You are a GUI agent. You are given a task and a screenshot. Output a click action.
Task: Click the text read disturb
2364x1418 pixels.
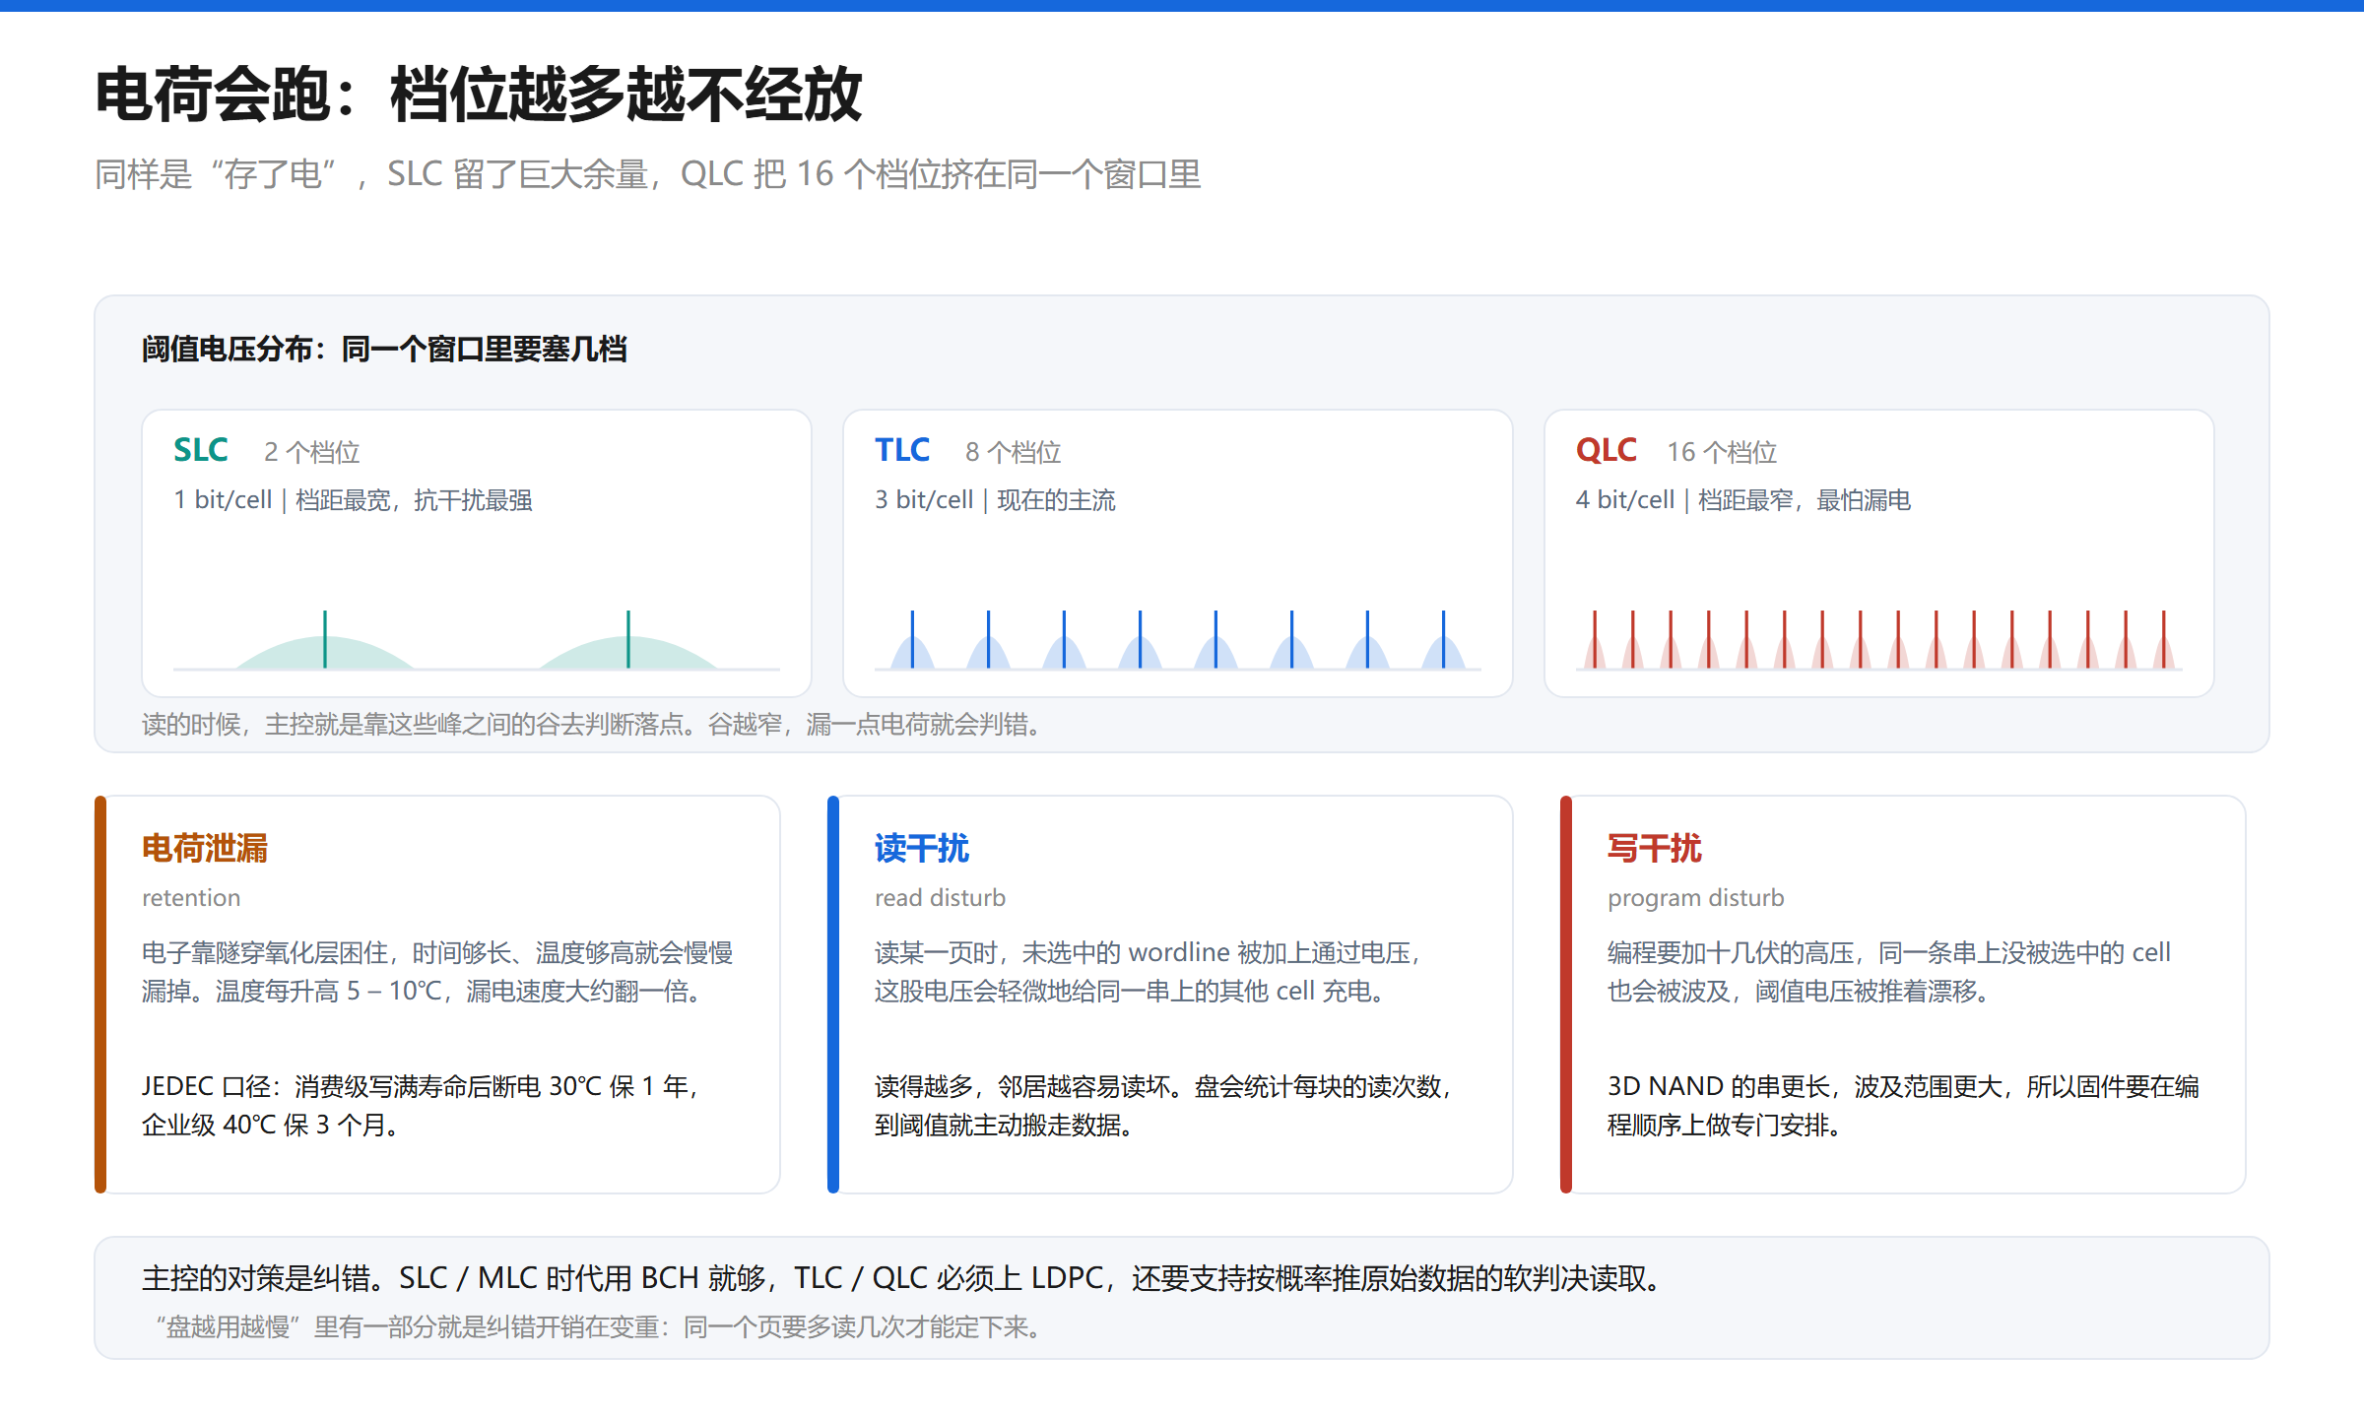(x=940, y=898)
